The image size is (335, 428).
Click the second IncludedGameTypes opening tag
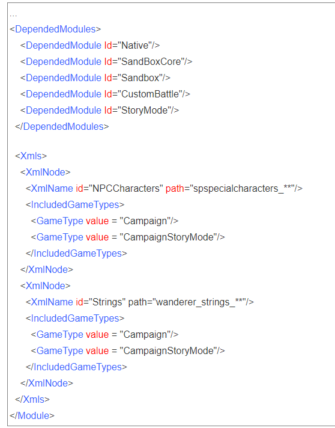75,318
